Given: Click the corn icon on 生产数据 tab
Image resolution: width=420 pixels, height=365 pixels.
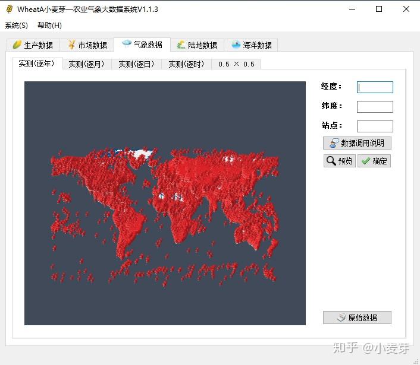Looking at the screenshot, I should 17,45.
